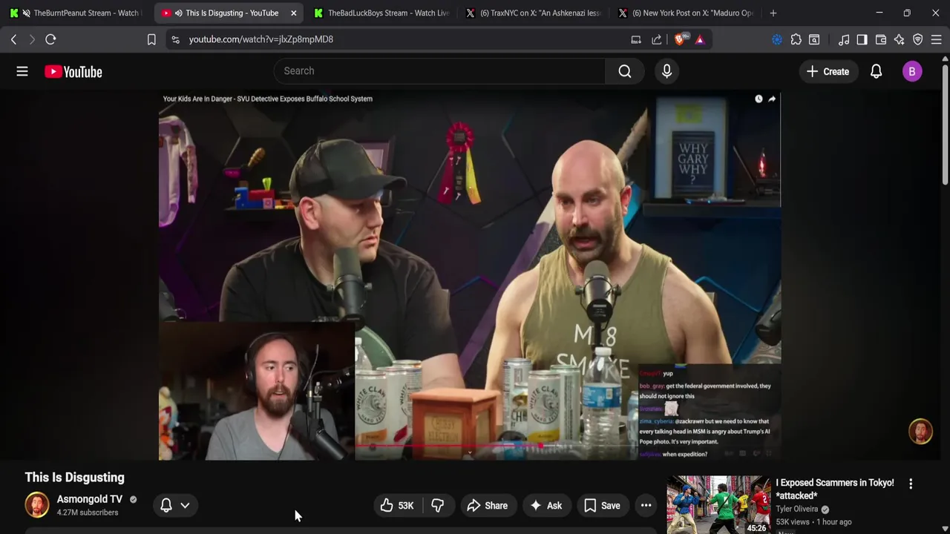The image size is (950, 534).
Task: Share this page from the address bar
Action: [x=657, y=39]
